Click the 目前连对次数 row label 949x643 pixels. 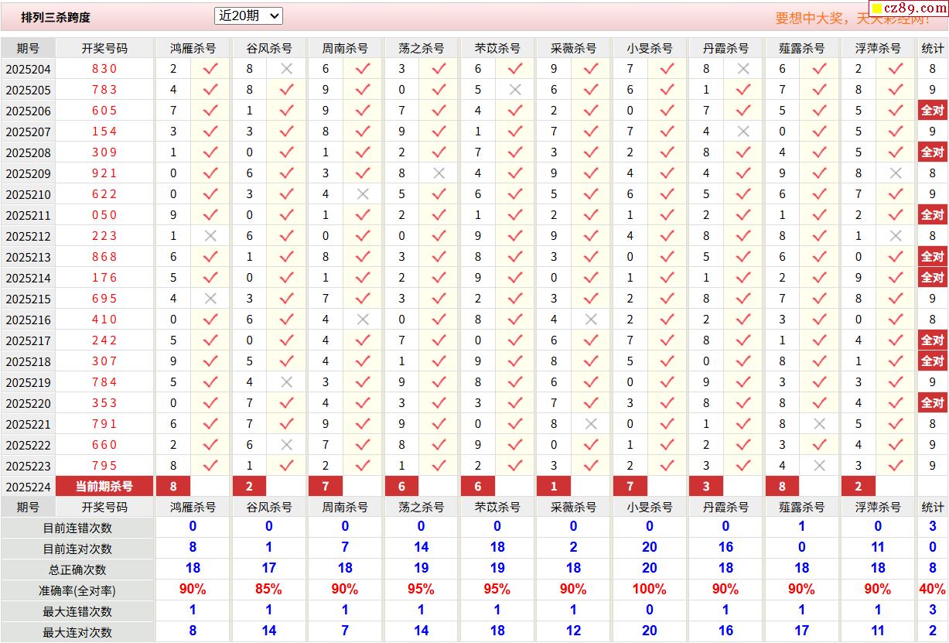pyautogui.click(x=77, y=549)
